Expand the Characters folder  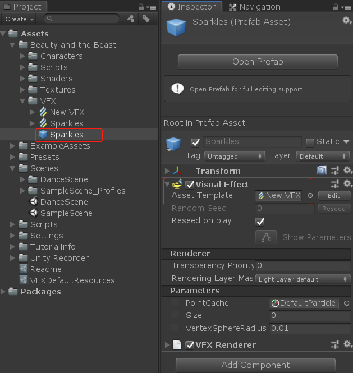[x=23, y=56]
